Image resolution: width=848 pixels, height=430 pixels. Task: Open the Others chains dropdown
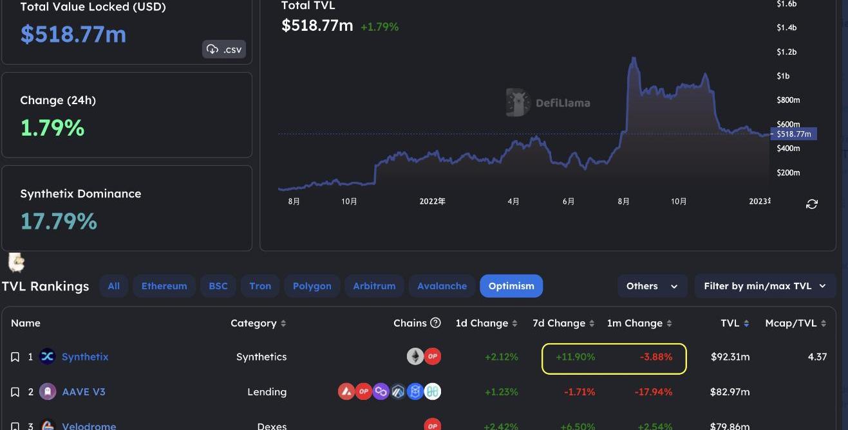click(652, 286)
